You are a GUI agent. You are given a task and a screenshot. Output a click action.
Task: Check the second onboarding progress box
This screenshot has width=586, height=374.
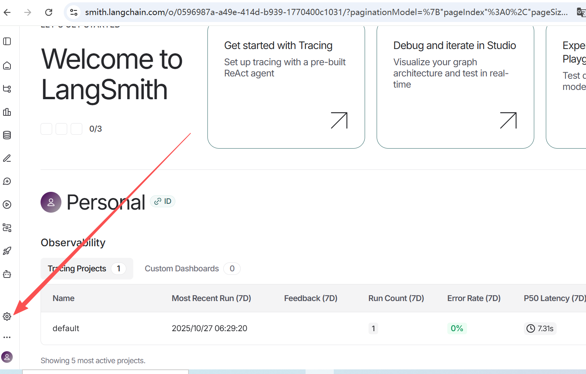coord(61,129)
